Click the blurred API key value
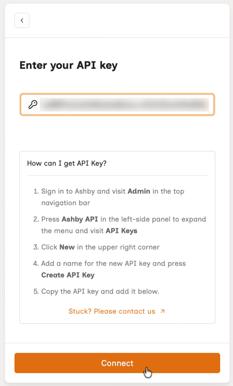The width and height of the screenshot is (233, 386). click(124, 105)
